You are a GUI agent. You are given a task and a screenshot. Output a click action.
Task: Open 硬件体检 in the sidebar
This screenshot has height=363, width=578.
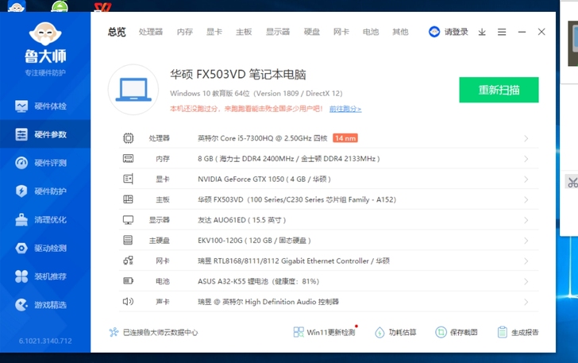(x=45, y=106)
